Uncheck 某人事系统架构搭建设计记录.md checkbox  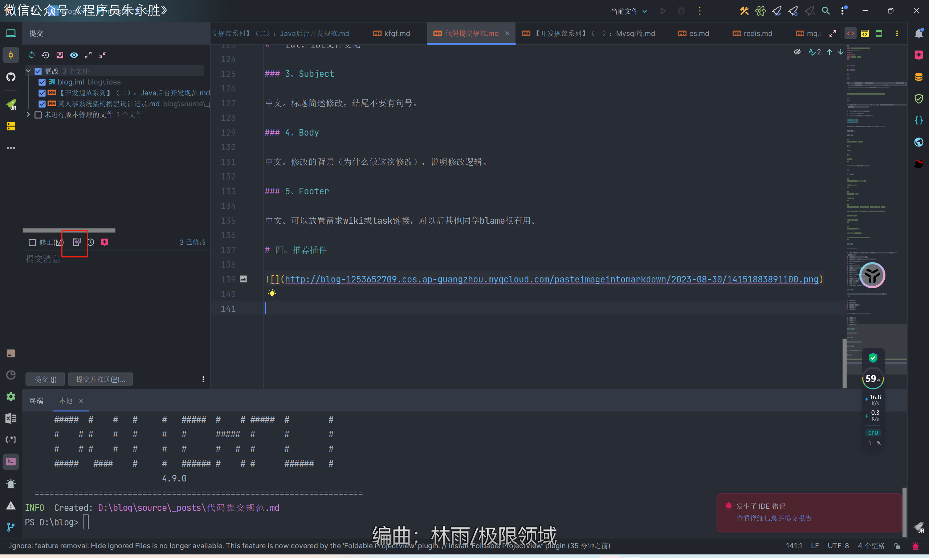[42, 104]
